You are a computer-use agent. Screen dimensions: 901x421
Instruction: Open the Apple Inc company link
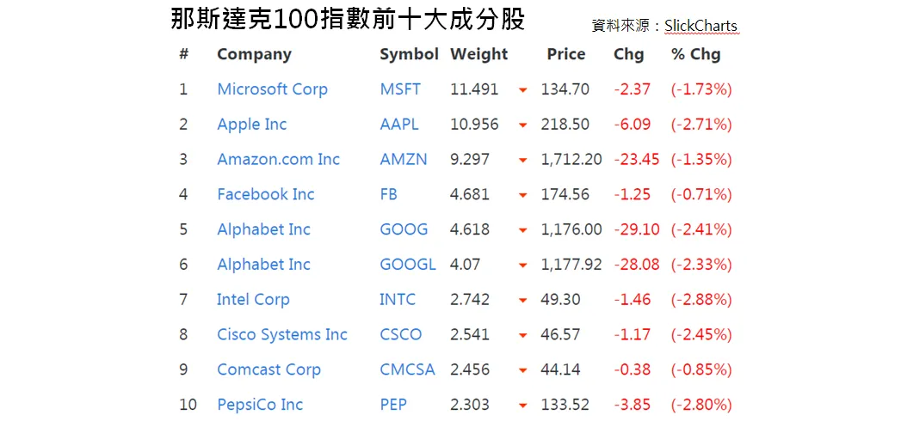(251, 125)
